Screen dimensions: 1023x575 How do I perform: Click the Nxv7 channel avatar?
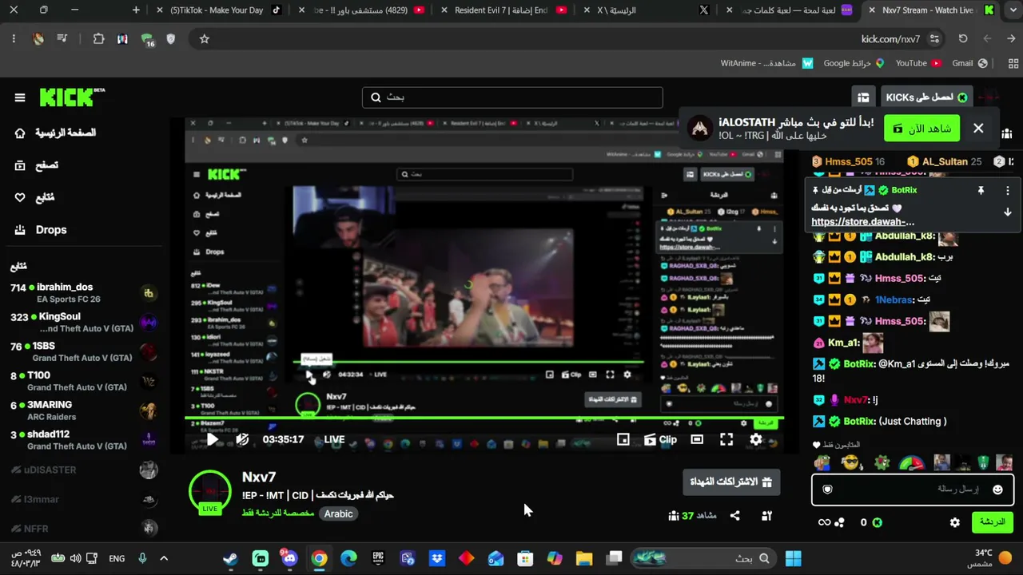click(209, 491)
